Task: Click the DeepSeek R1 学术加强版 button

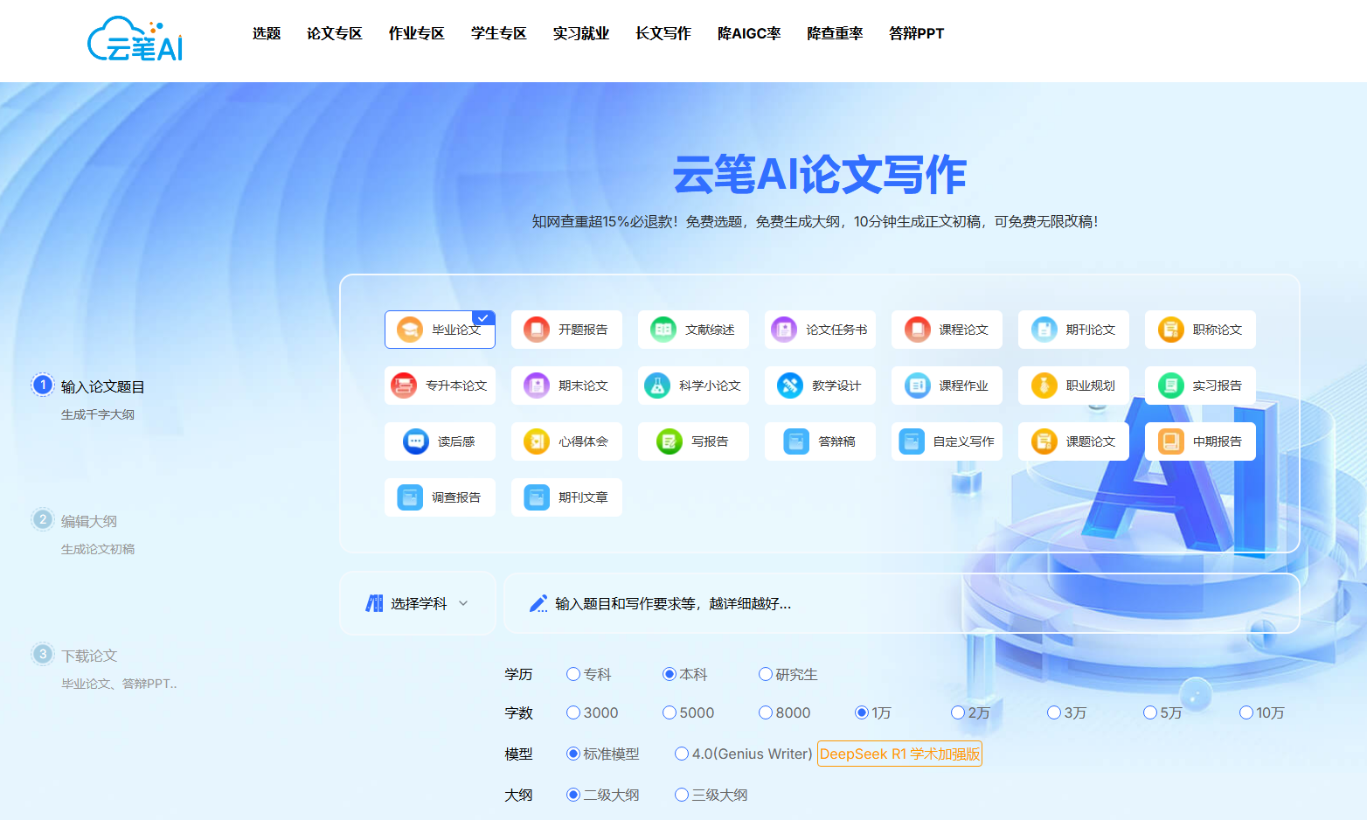Action: (899, 754)
